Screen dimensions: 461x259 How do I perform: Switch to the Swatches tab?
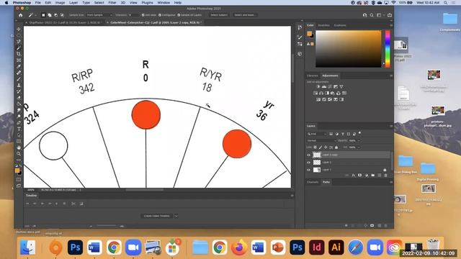pos(323,25)
